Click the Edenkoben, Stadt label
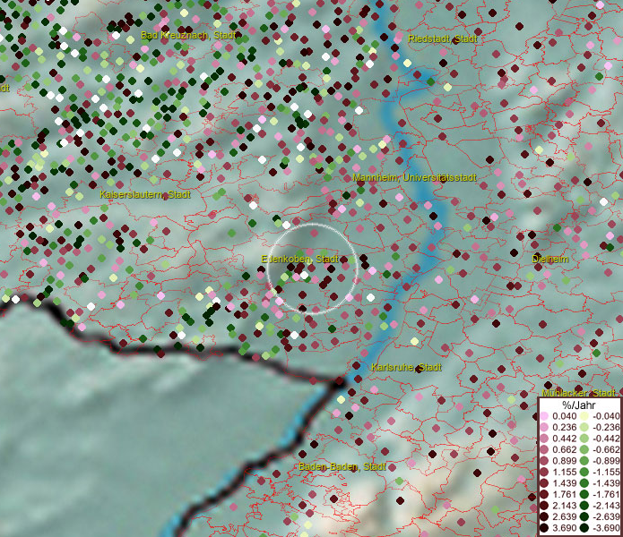Viewport: 623px width, 537px height. (x=300, y=259)
